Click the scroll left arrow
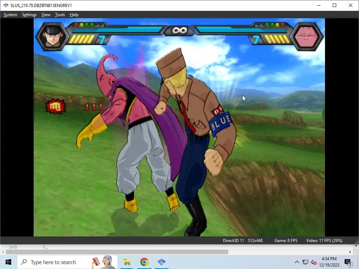Viewport: 359px width, 269px height. click(x=3, y=252)
